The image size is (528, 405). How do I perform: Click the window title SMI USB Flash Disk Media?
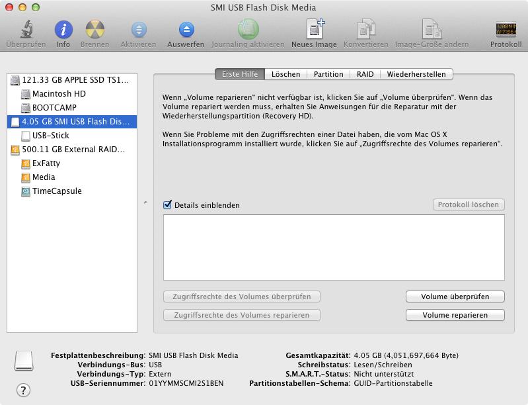pos(263,7)
